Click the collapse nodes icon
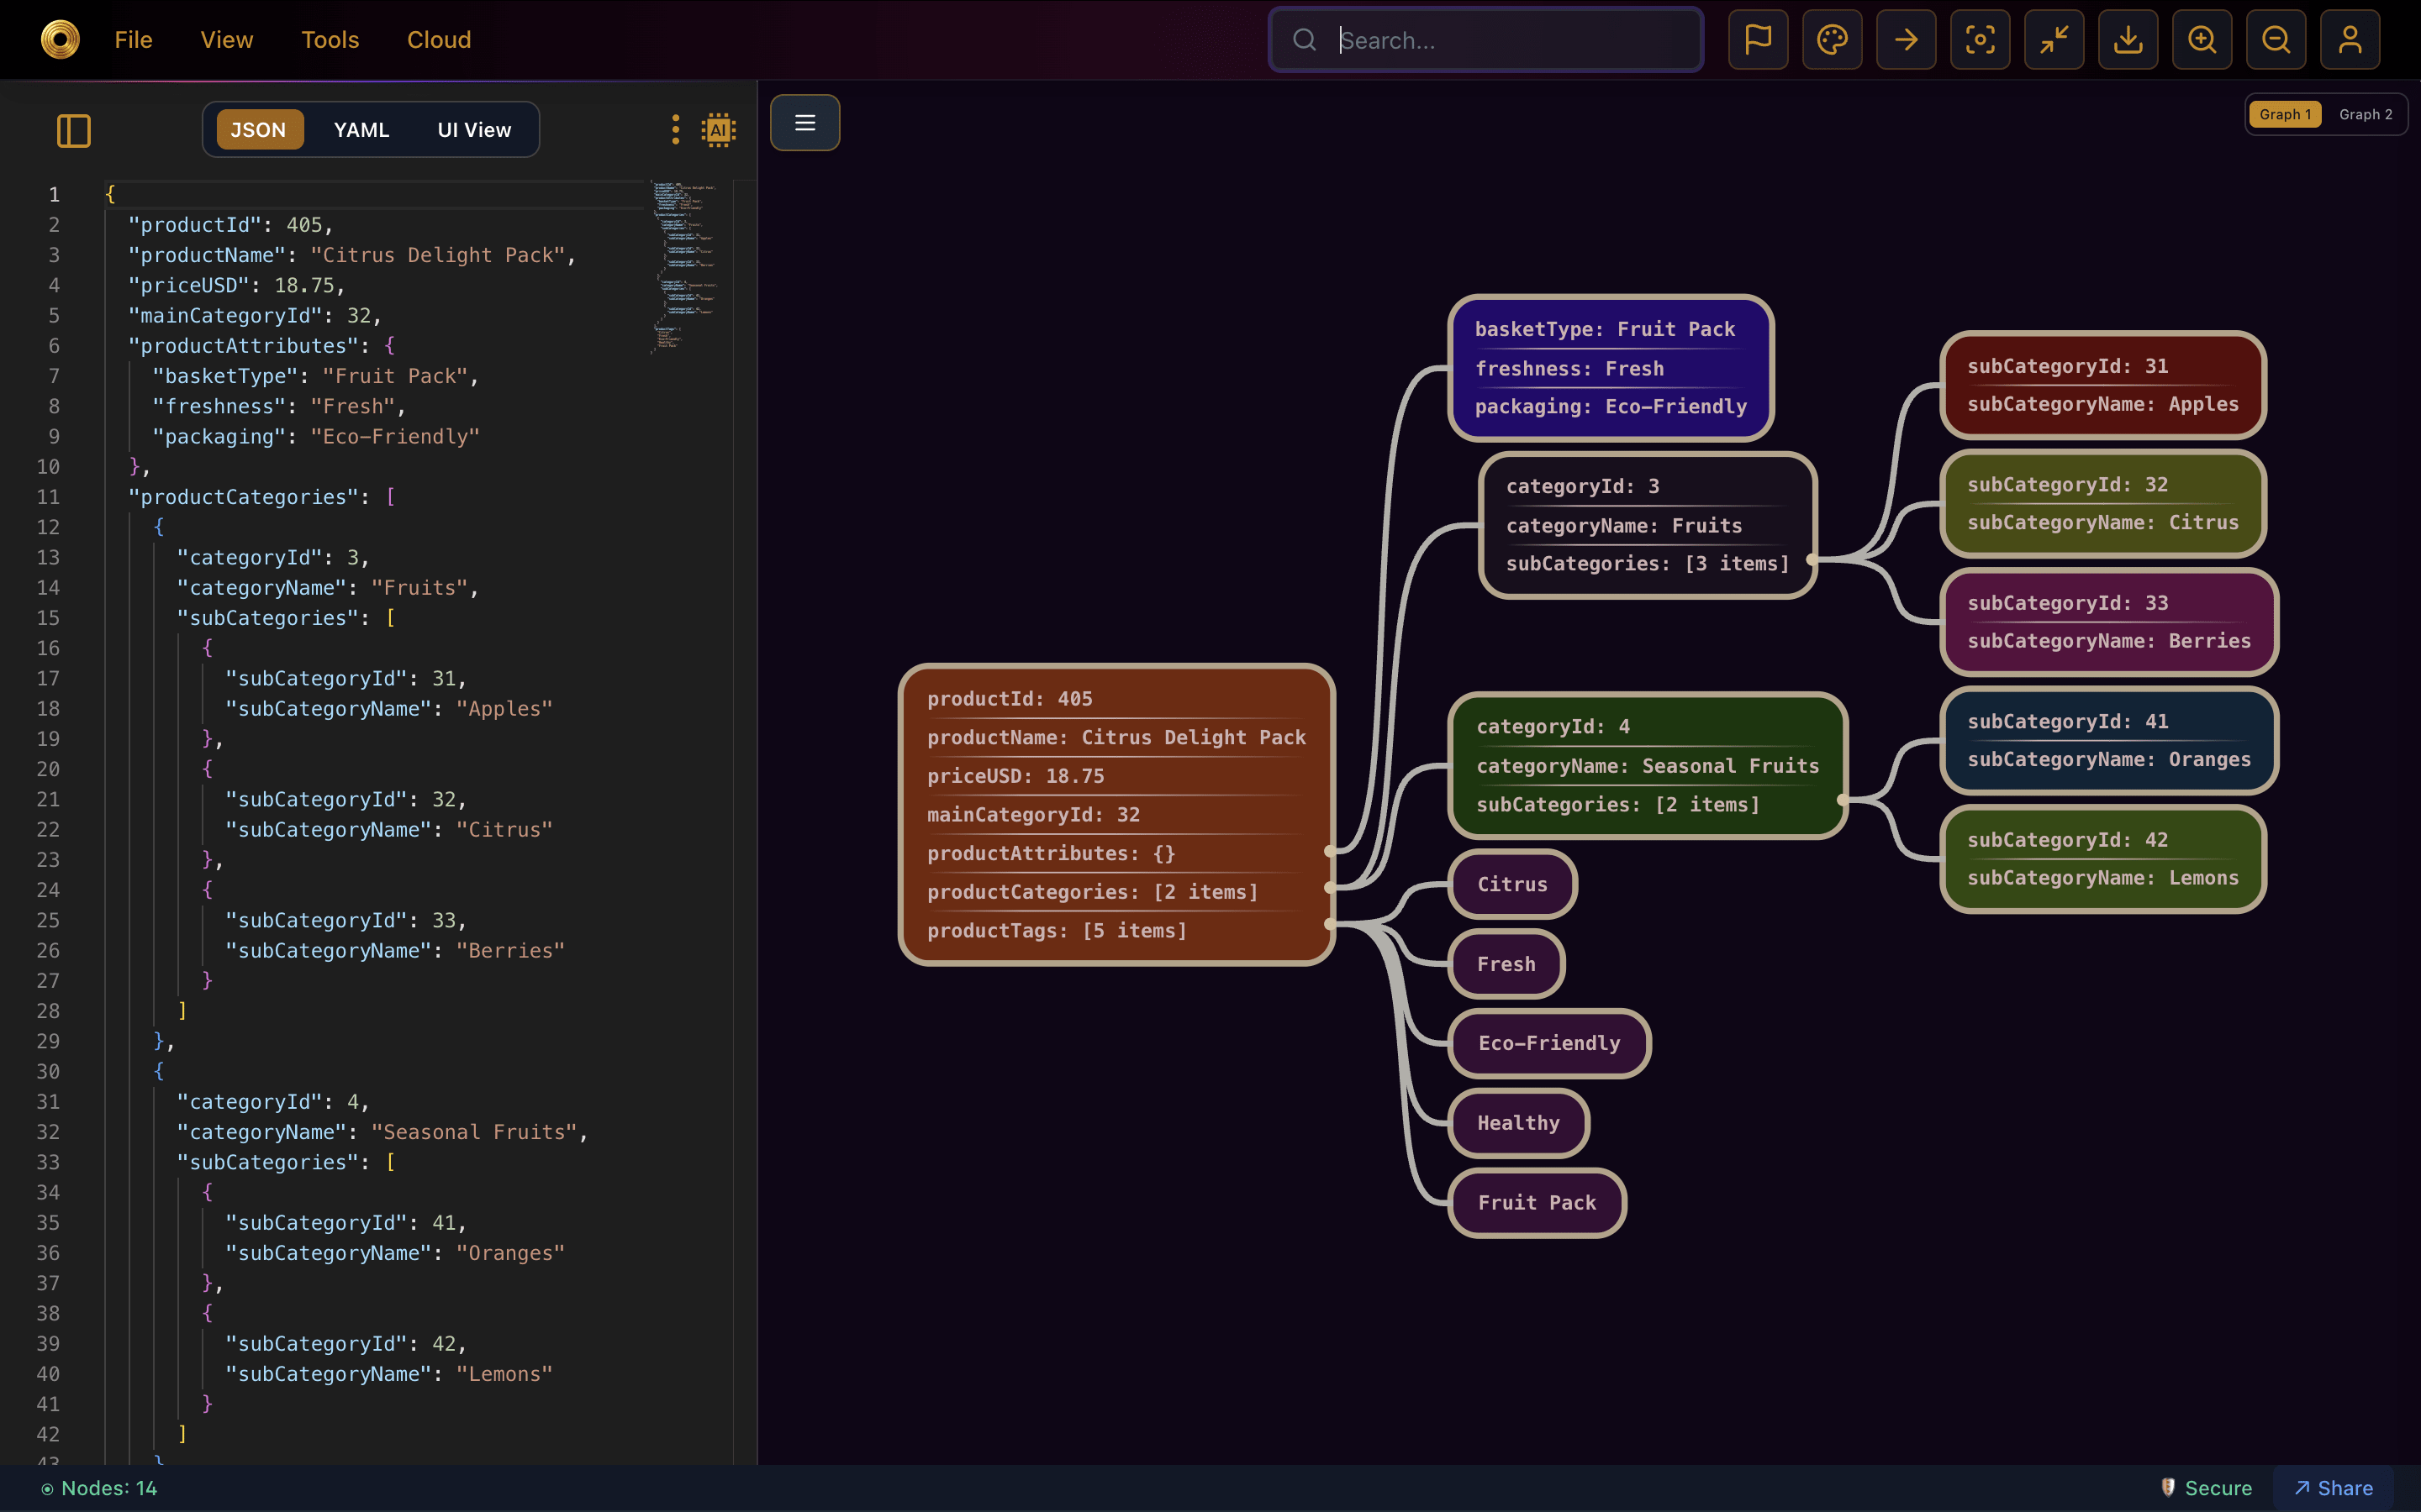The height and width of the screenshot is (1512, 2421). (2054, 40)
